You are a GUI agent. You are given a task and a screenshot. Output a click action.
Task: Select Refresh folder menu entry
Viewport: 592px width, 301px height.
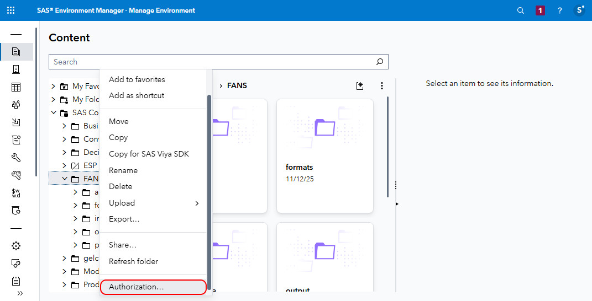[153, 261]
